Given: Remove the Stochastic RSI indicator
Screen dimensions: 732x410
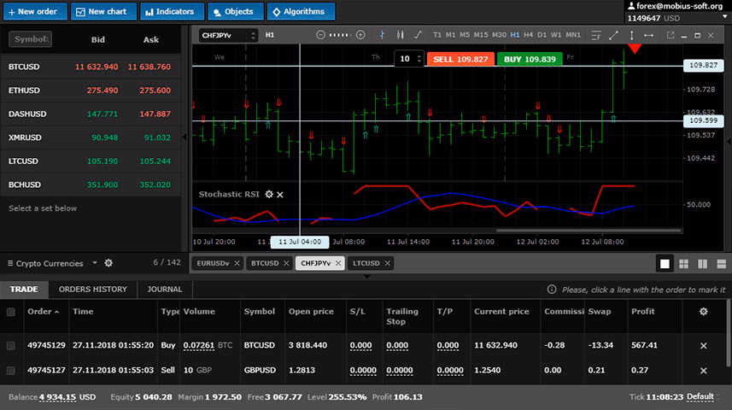Looking at the screenshot, I should (x=280, y=195).
